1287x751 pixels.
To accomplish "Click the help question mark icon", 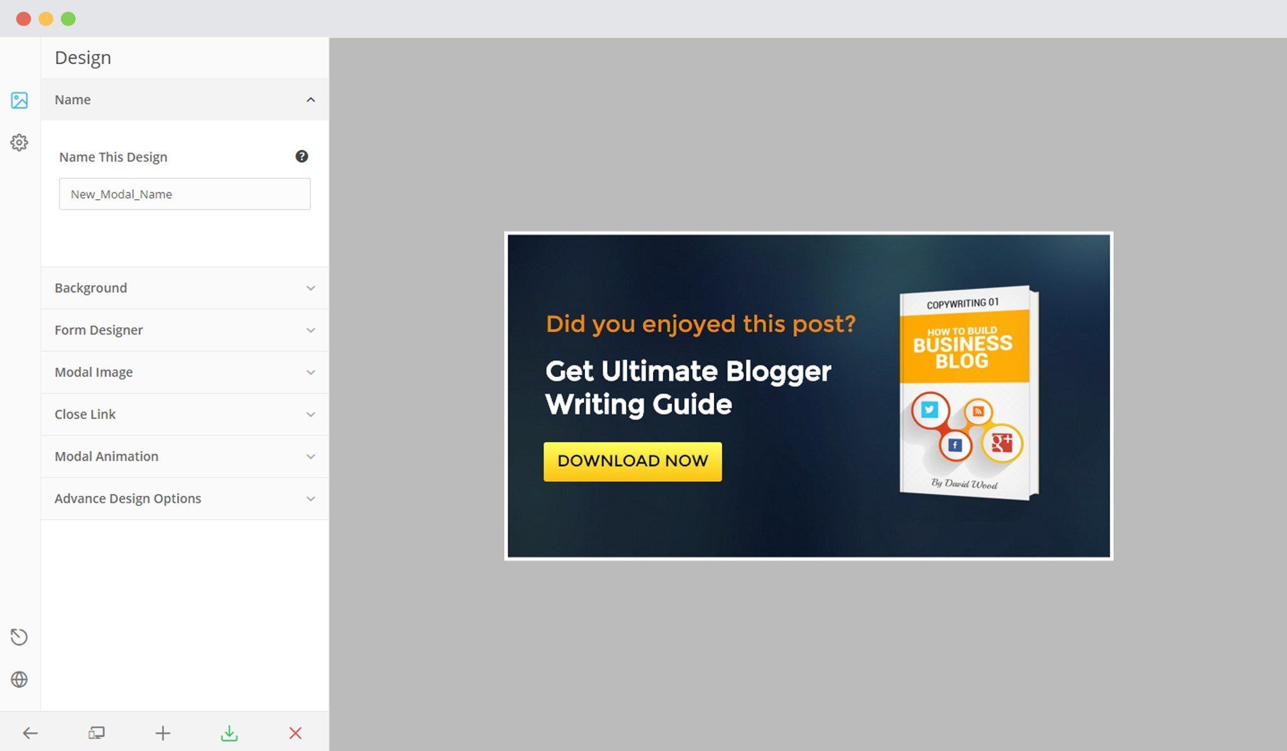I will click(x=302, y=156).
